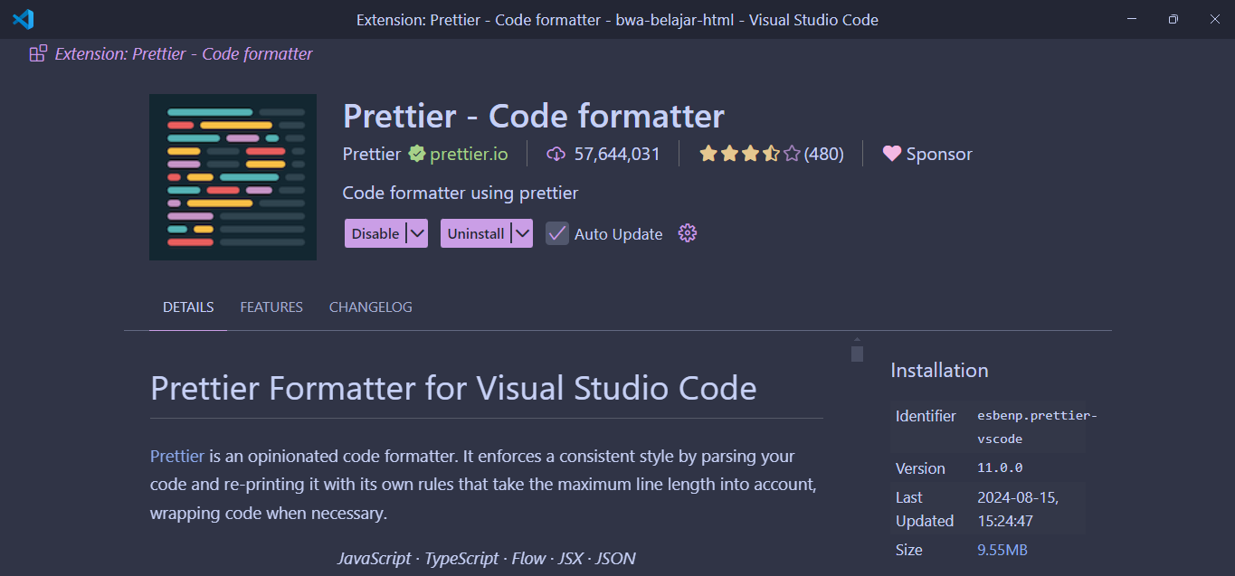This screenshot has width=1235, height=576.
Task: Click the version value 11.0.0
Action: (1000, 468)
